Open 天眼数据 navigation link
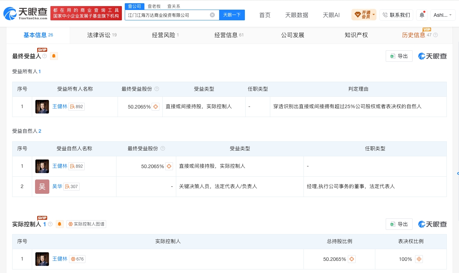The image size is (459, 273). pyautogui.click(x=297, y=15)
